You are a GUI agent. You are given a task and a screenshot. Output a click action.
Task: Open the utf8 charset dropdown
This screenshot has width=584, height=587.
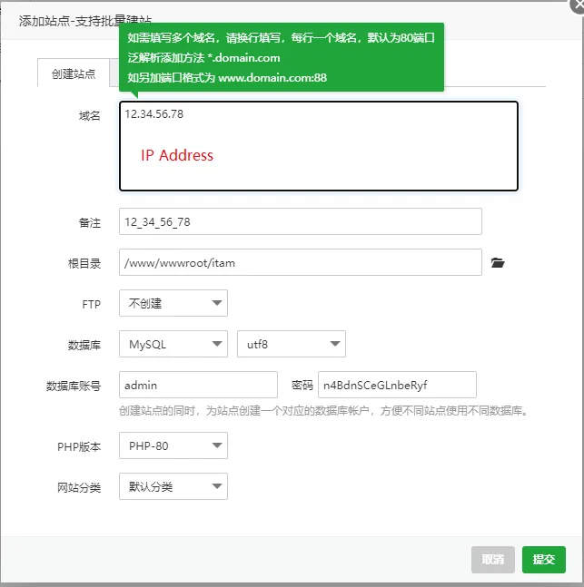click(x=292, y=344)
